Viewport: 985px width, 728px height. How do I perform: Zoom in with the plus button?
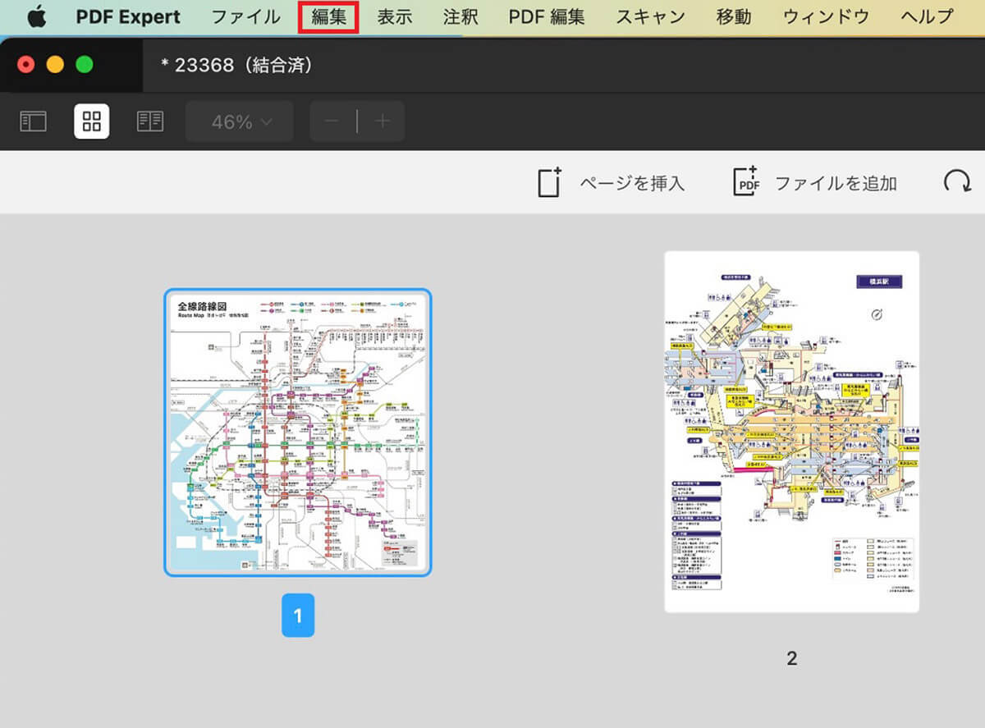point(382,121)
